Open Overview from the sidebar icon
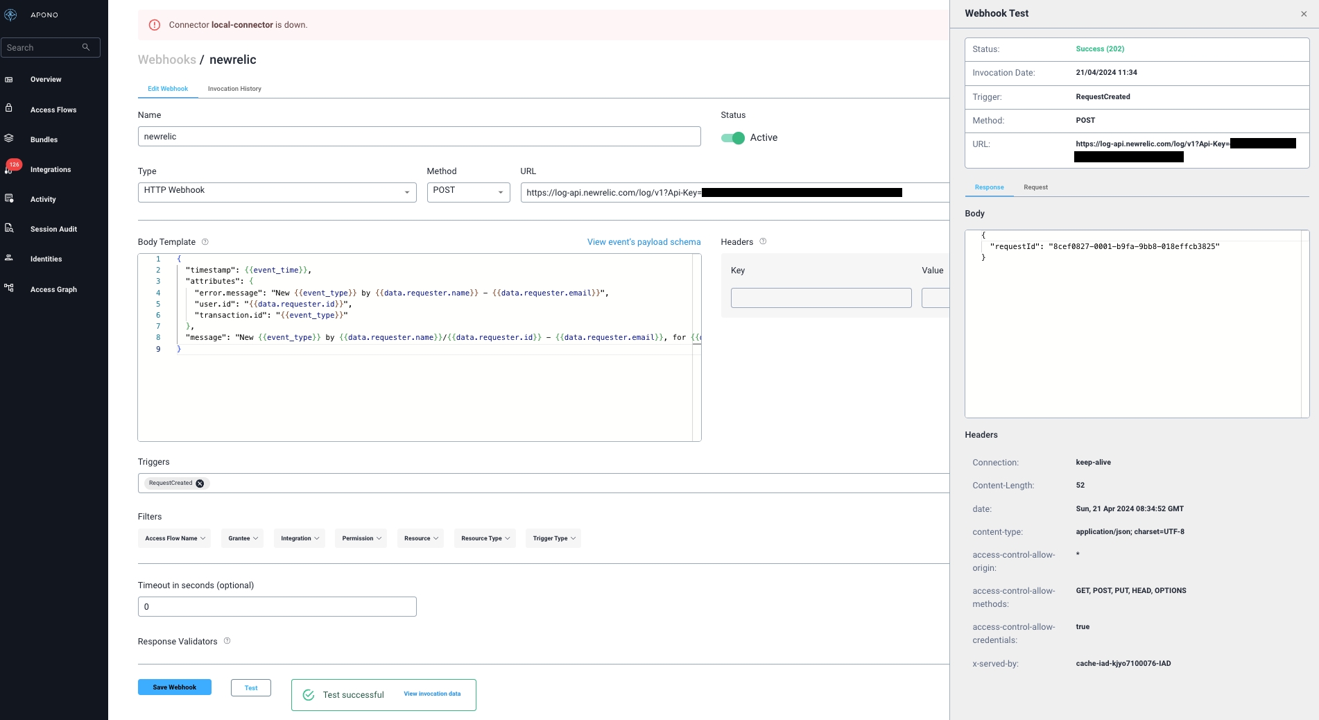Screen dimensions: 1319x720 (9, 79)
